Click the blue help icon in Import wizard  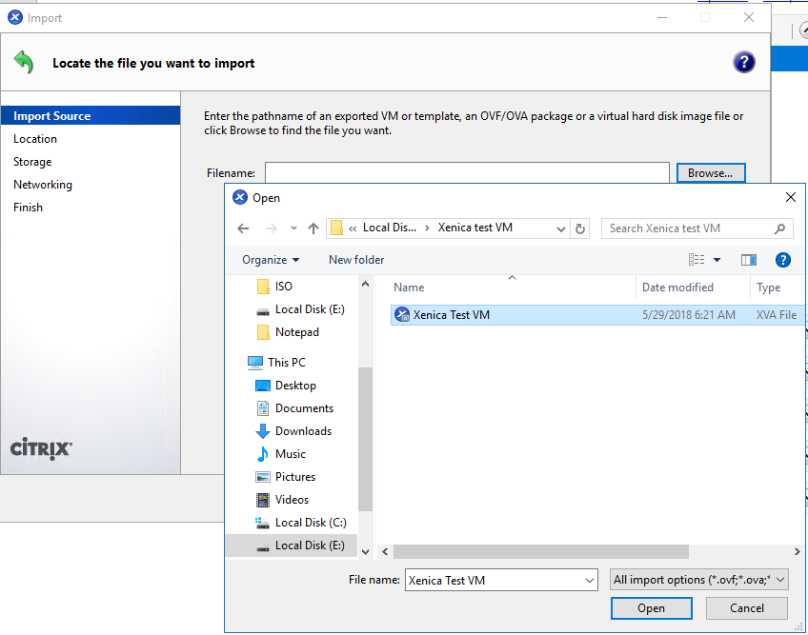click(x=743, y=62)
